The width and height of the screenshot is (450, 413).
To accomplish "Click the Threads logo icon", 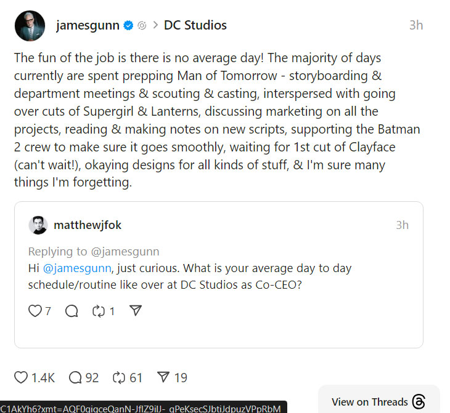I will [x=419, y=401].
